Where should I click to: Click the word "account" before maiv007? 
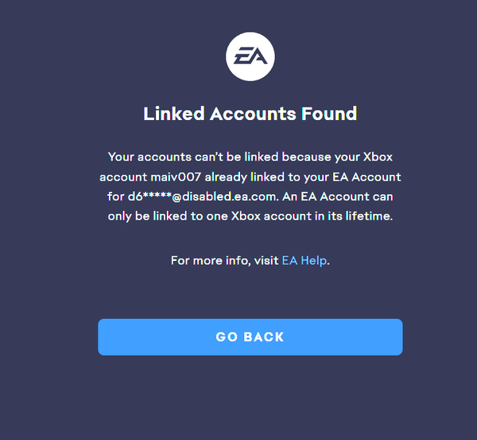(x=123, y=177)
